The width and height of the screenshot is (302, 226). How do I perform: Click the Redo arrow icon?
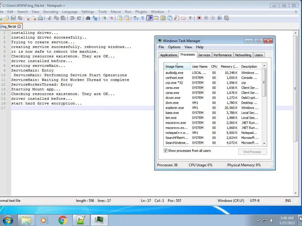(x=79, y=18)
